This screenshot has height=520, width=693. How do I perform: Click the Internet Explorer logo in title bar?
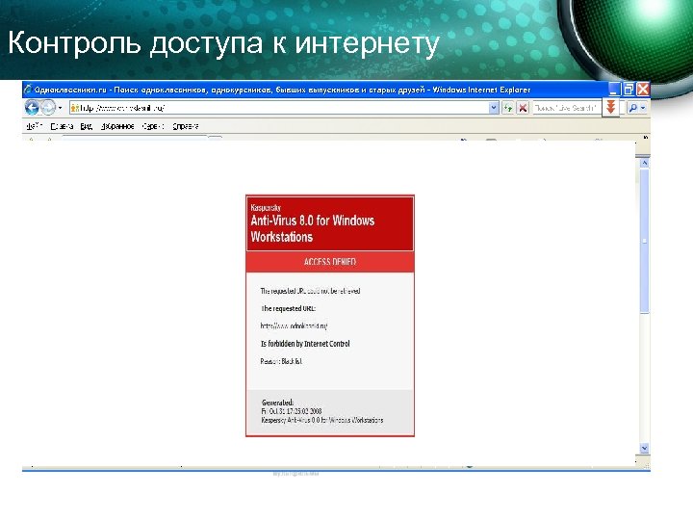(28, 90)
